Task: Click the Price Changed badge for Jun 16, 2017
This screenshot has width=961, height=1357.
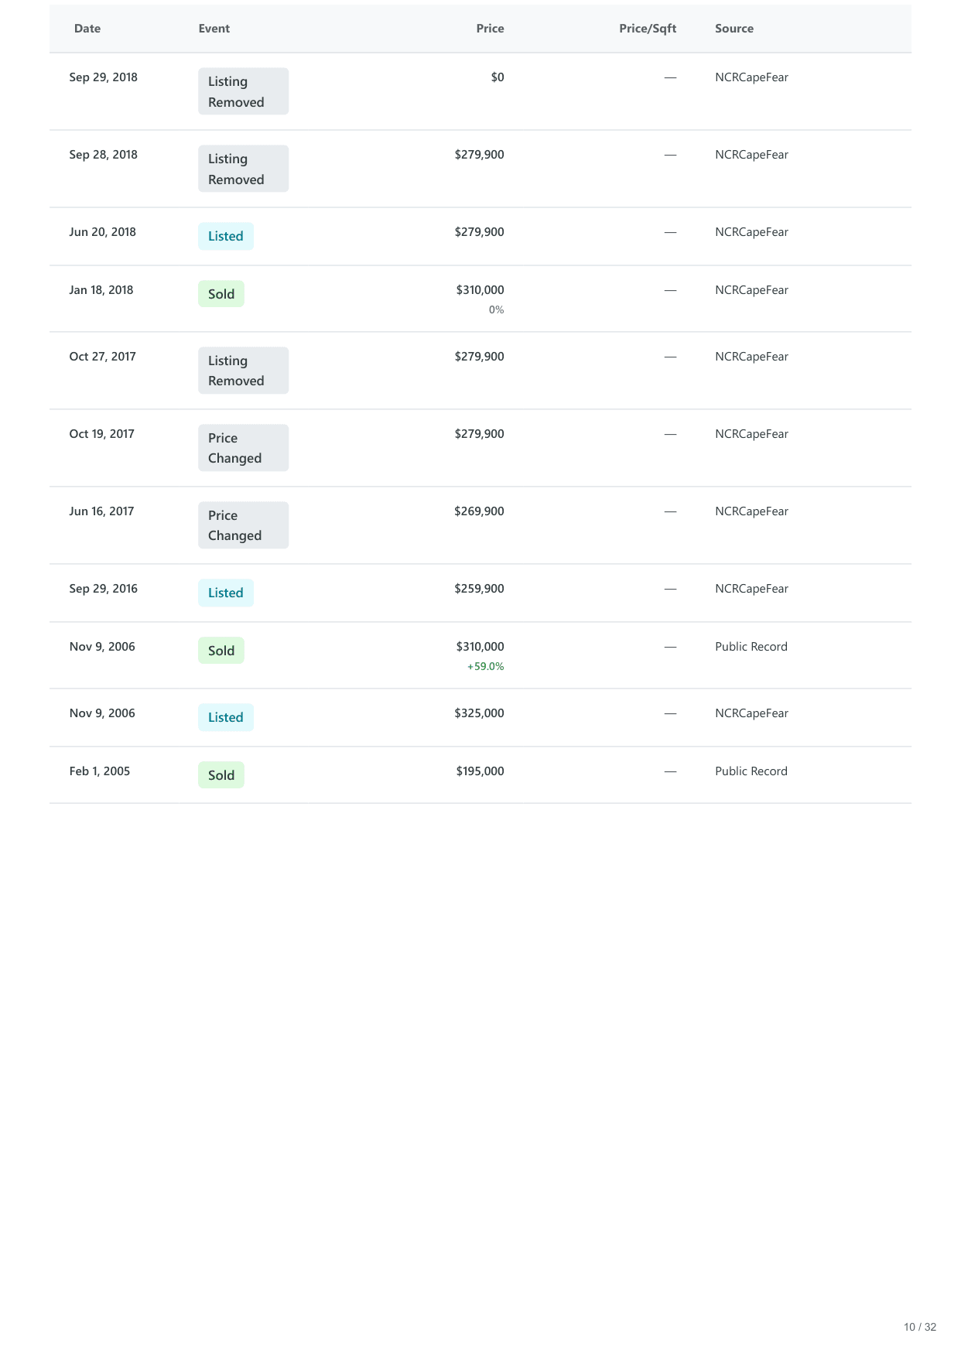Action: 243,525
